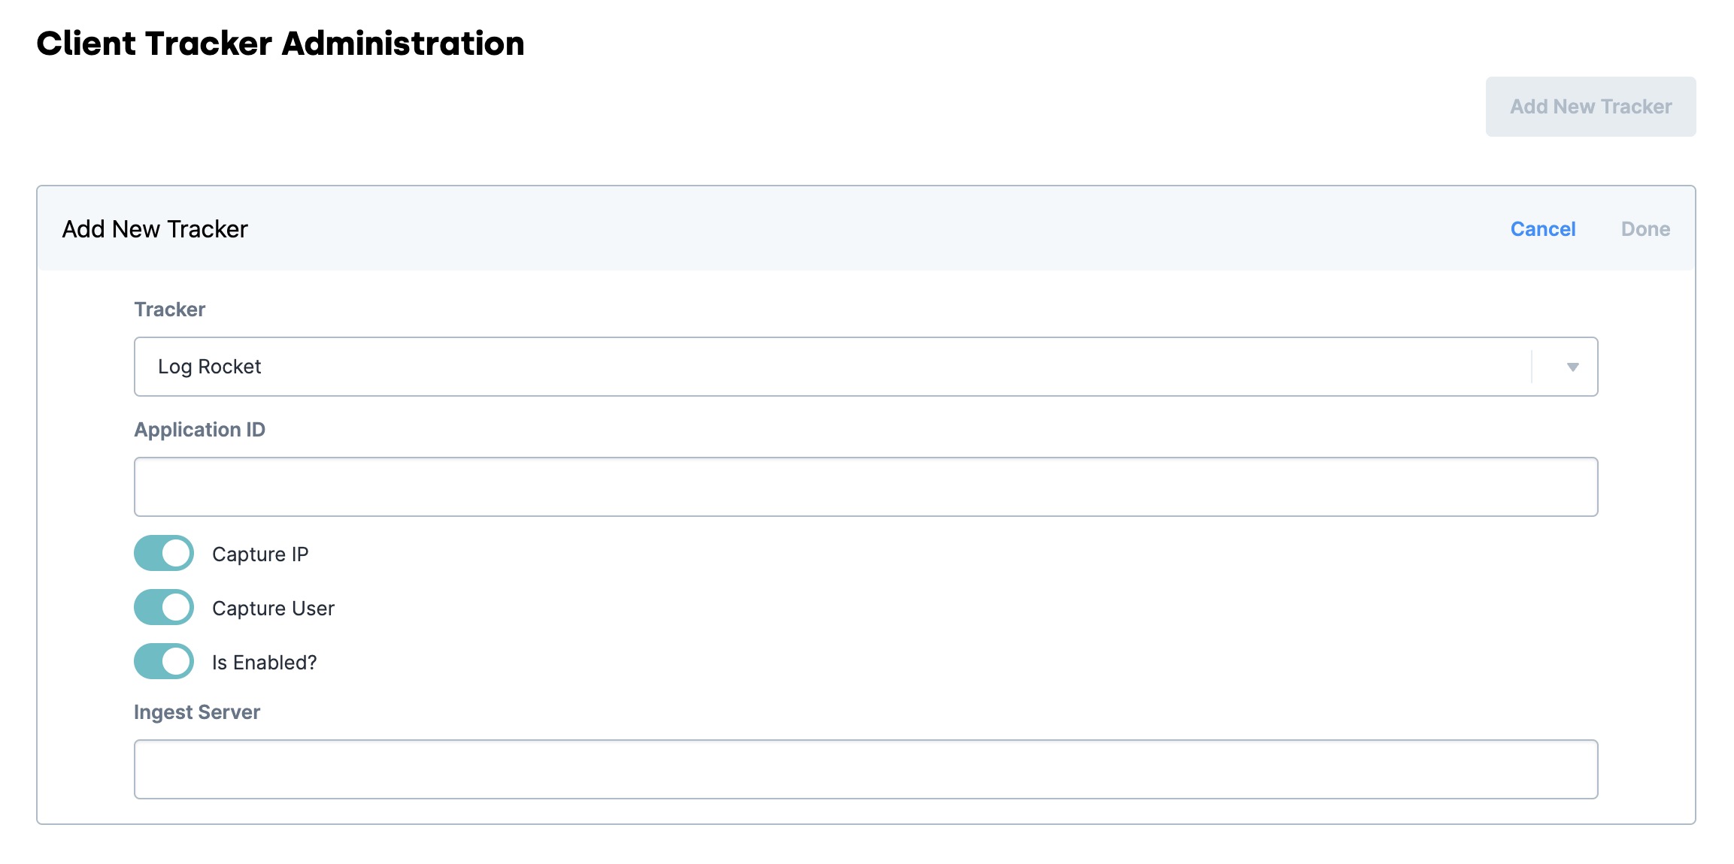Disable the Capture User switch
The image size is (1734, 864).
tap(164, 608)
